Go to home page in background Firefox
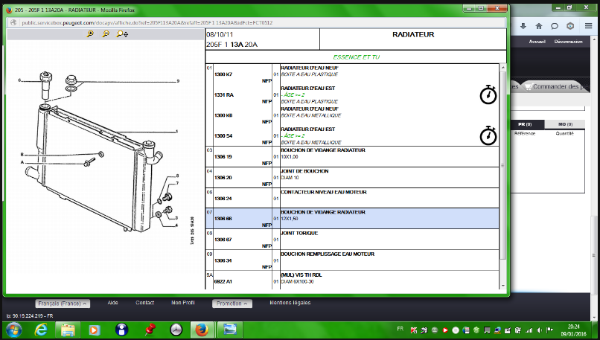Screen dimensions: 600x340 coord(539,26)
